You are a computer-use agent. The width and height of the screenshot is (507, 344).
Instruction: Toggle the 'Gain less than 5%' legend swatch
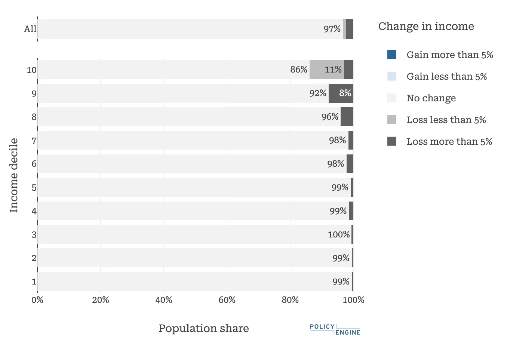(x=391, y=76)
